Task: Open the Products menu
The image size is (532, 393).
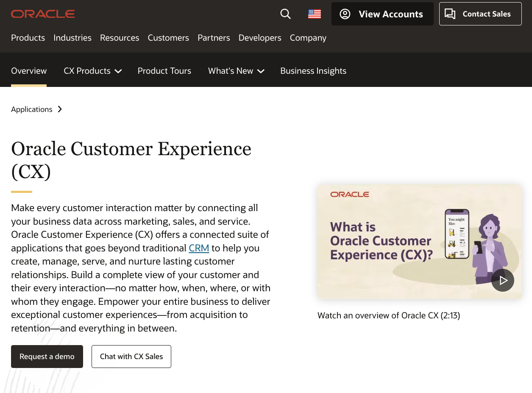Action: [x=28, y=38]
